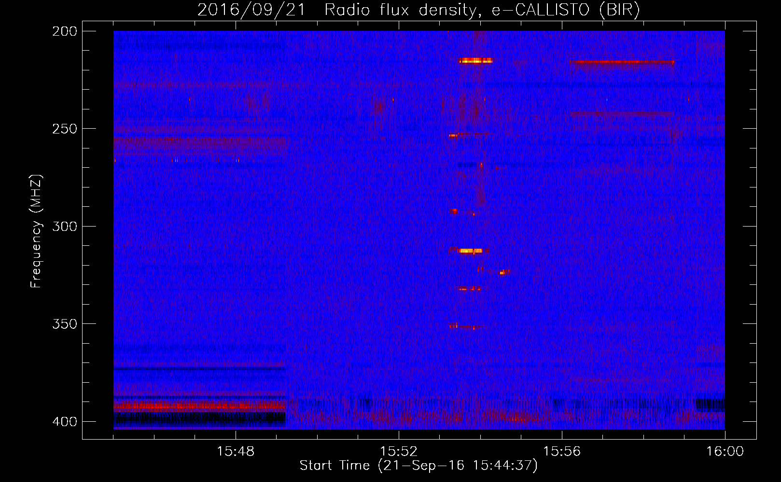This screenshot has width=781, height=482.
Task: Click the bright yellow burst near 313 MHz
Action: [x=470, y=251]
